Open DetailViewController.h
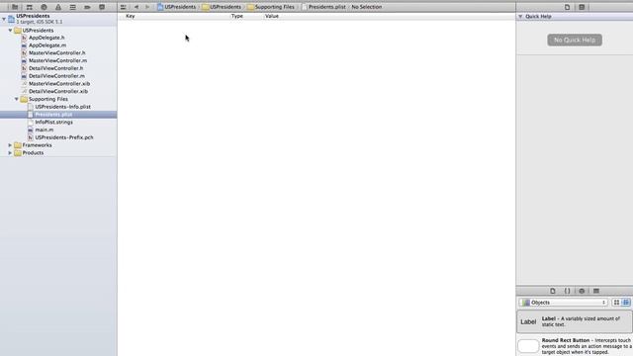Image resolution: width=633 pixels, height=356 pixels. 55,68
